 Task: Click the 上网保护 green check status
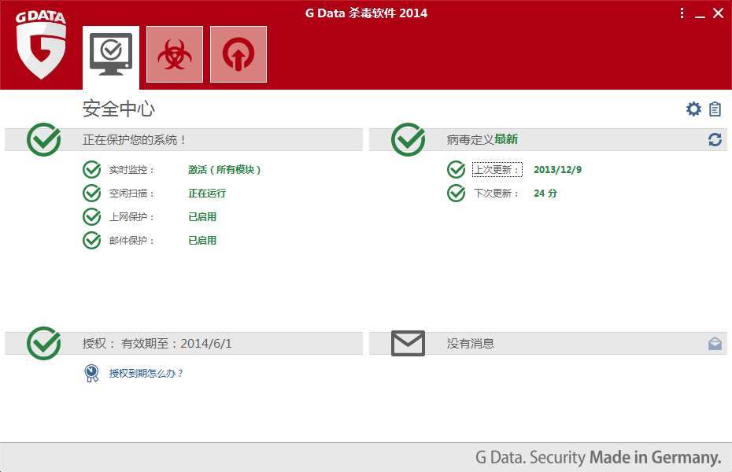[92, 217]
